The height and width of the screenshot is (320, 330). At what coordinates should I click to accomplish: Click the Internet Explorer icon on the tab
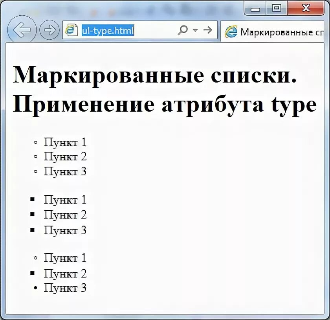231,32
